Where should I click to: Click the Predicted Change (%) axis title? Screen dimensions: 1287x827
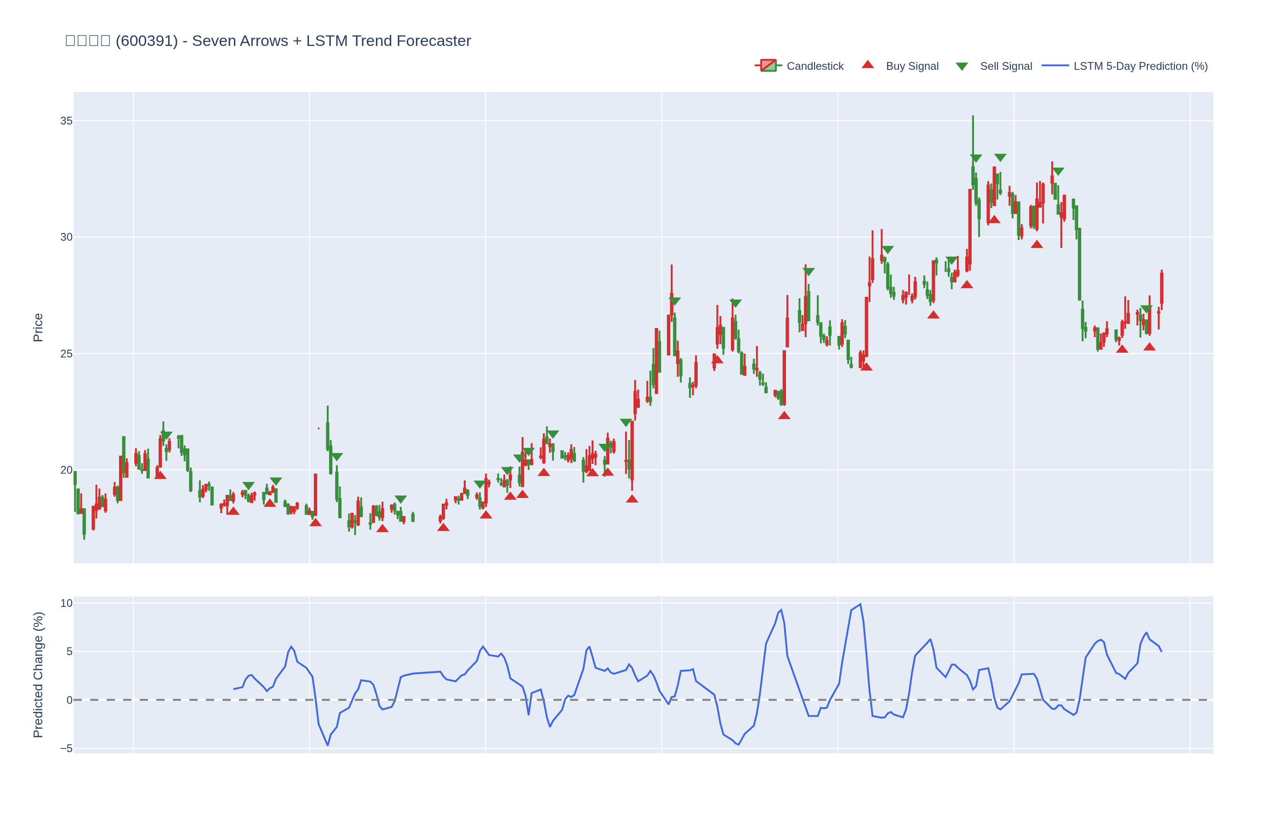[38, 674]
